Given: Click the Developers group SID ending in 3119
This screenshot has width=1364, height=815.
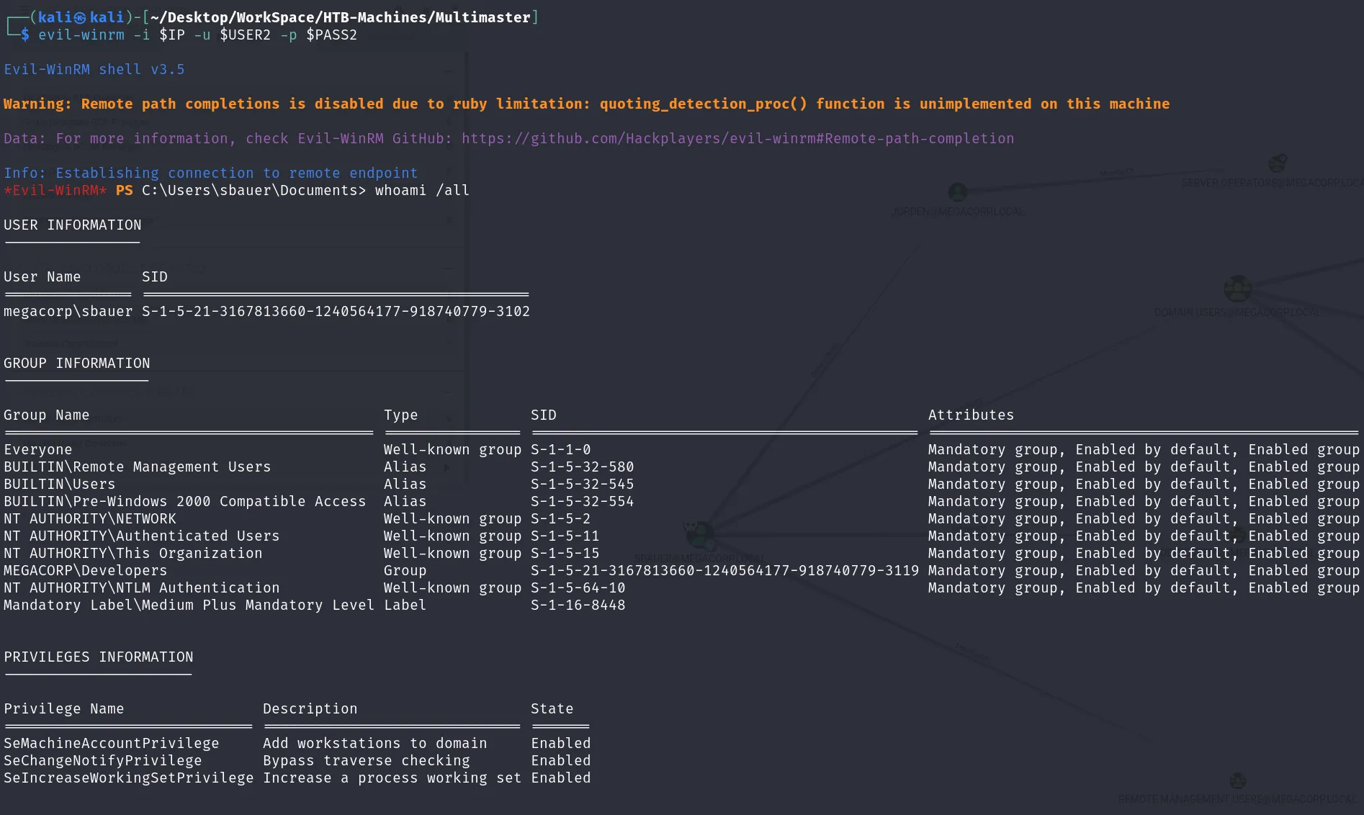Looking at the screenshot, I should (724, 570).
